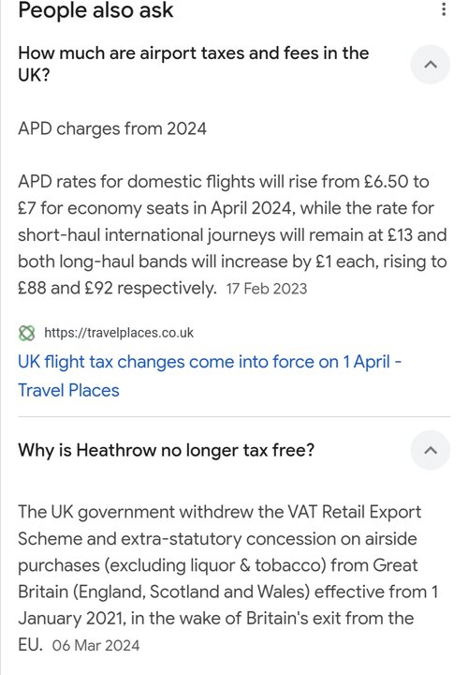Click the travelplaces.co.uk URL text
The image size is (468, 675).
pos(119,333)
